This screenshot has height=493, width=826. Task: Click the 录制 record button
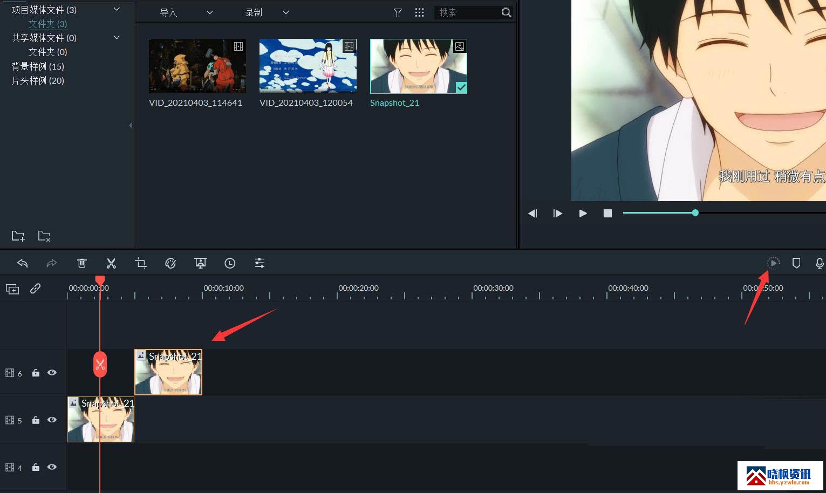point(254,12)
